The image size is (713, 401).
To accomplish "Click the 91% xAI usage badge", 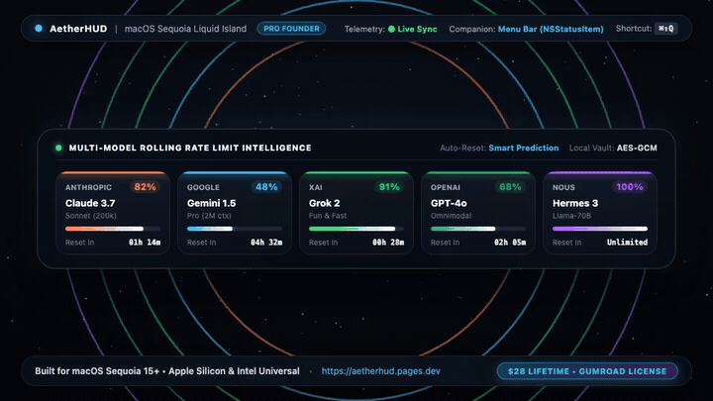I will (389, 187).
